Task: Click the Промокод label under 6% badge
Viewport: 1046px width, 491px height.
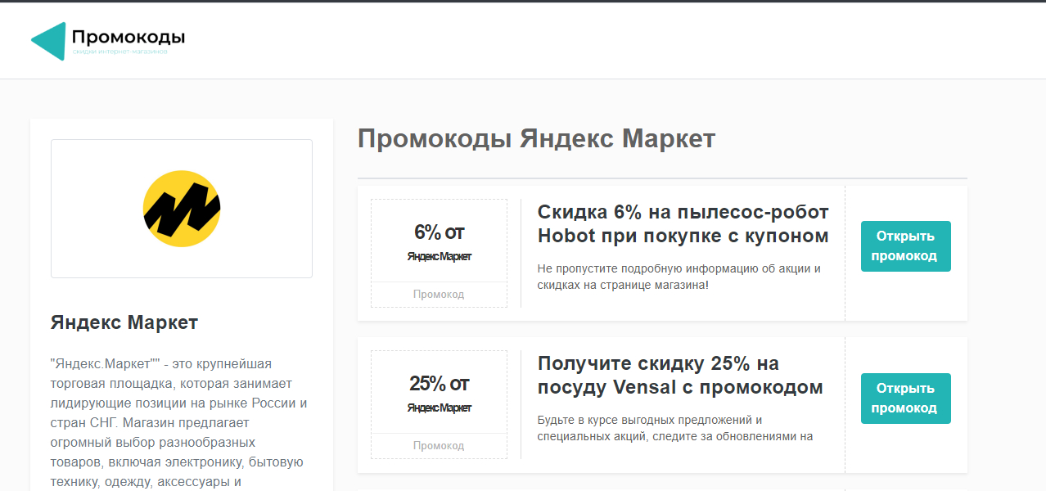Action: click(x=439, y=295)
